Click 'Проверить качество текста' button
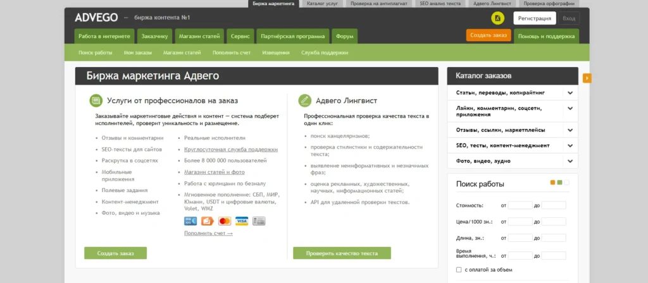 (x=342, y=253)
